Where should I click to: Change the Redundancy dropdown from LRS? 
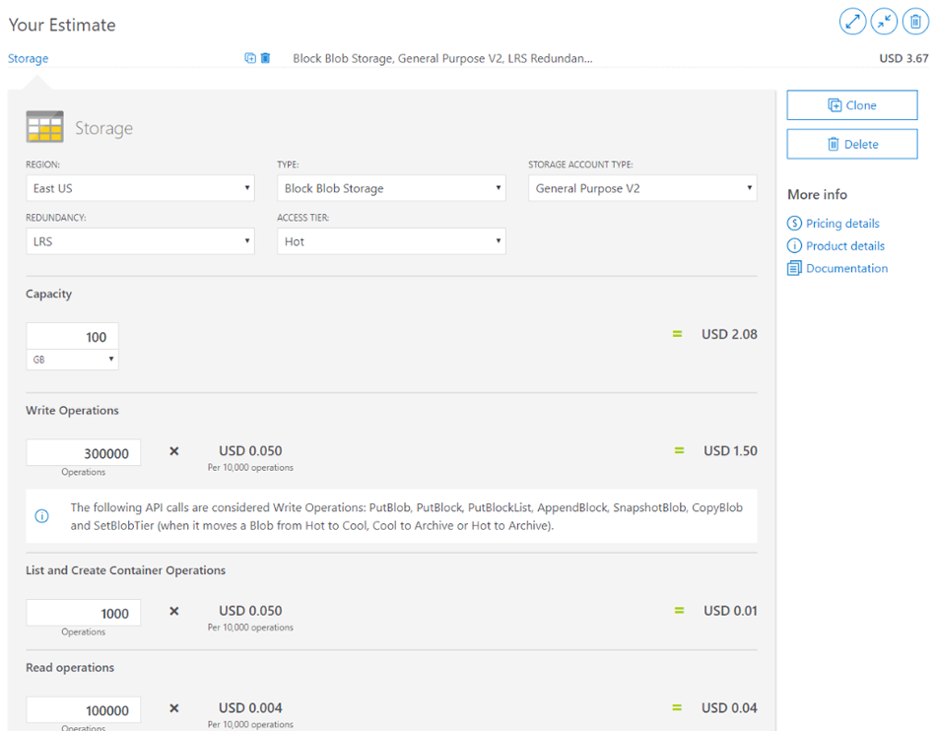pos(140,241)
